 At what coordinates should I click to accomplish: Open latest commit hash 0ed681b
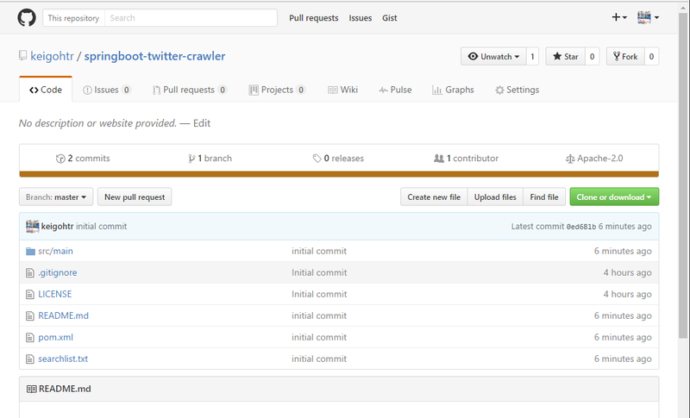click(580, 227)
